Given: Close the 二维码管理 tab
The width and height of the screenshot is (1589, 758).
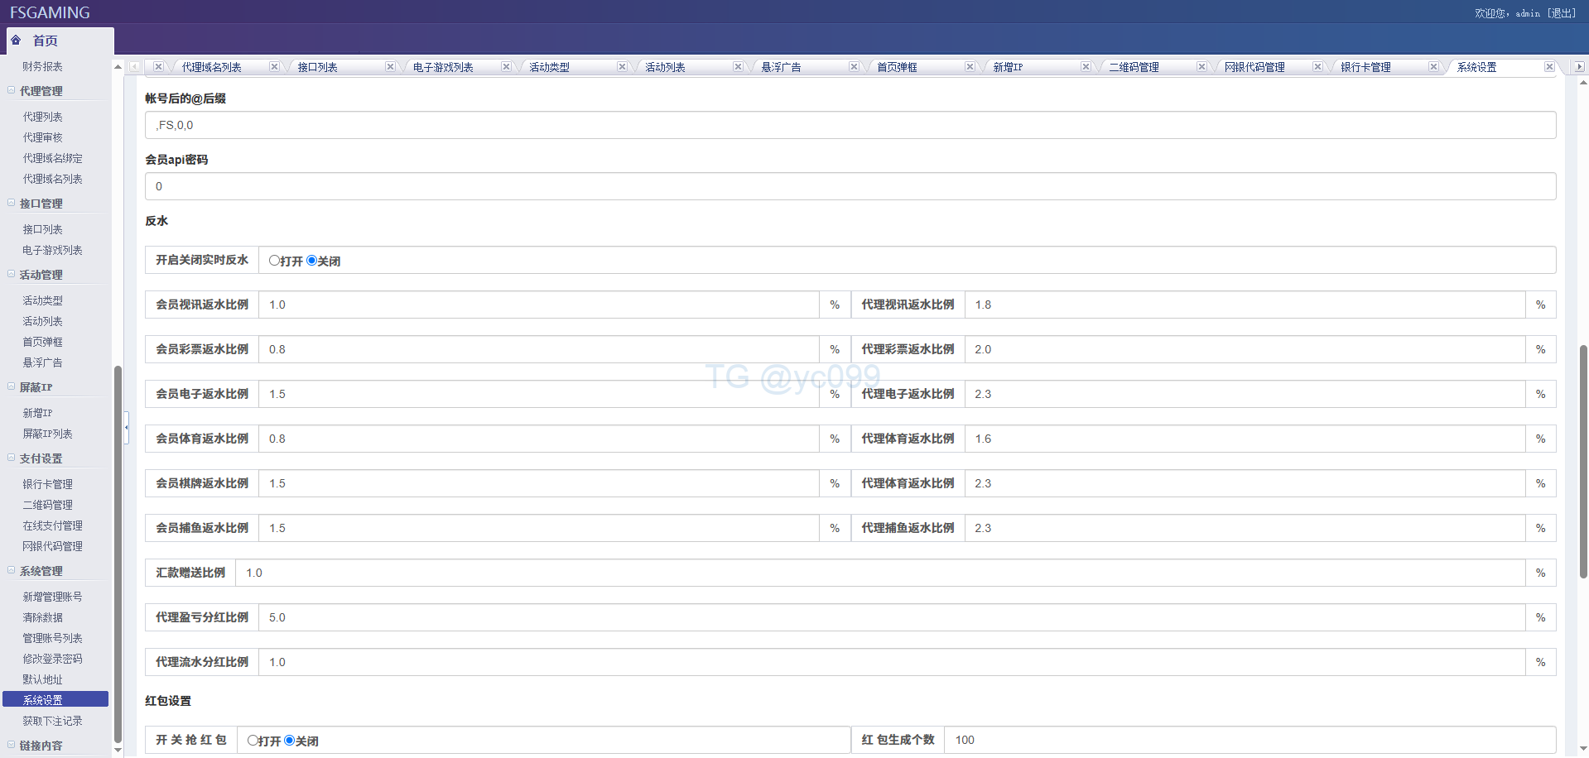Looking at the screenshot, I should pos(1201,67).
